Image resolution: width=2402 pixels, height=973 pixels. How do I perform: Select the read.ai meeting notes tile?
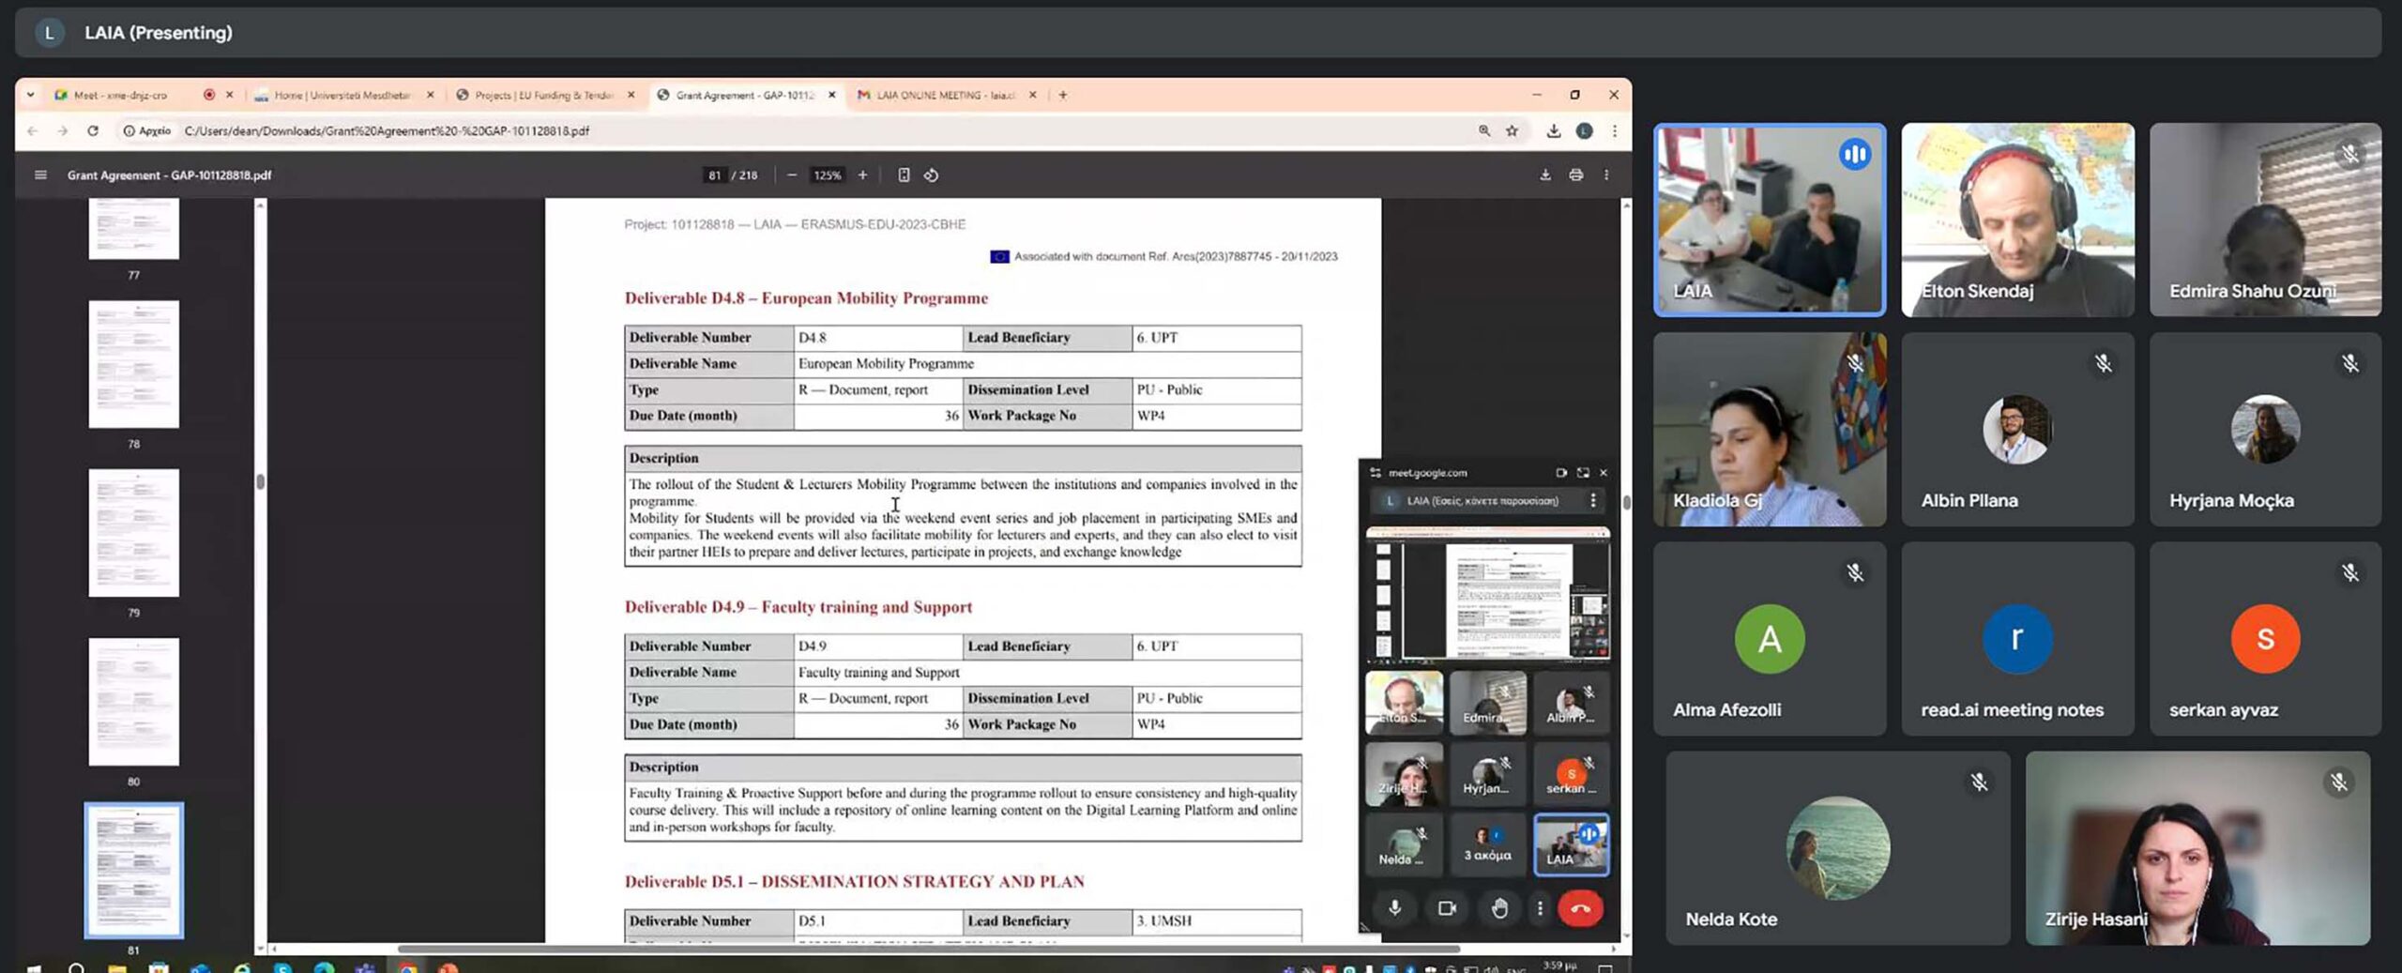[2017, 638]
